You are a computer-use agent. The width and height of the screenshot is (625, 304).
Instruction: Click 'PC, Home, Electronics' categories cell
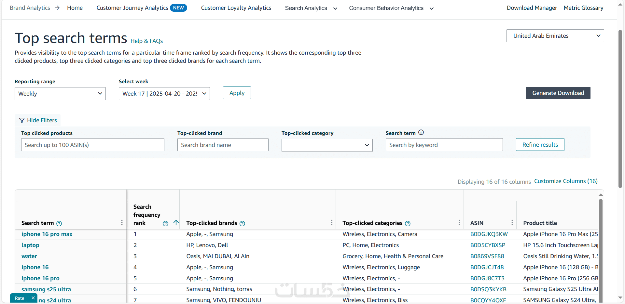(x=370, y=245)
